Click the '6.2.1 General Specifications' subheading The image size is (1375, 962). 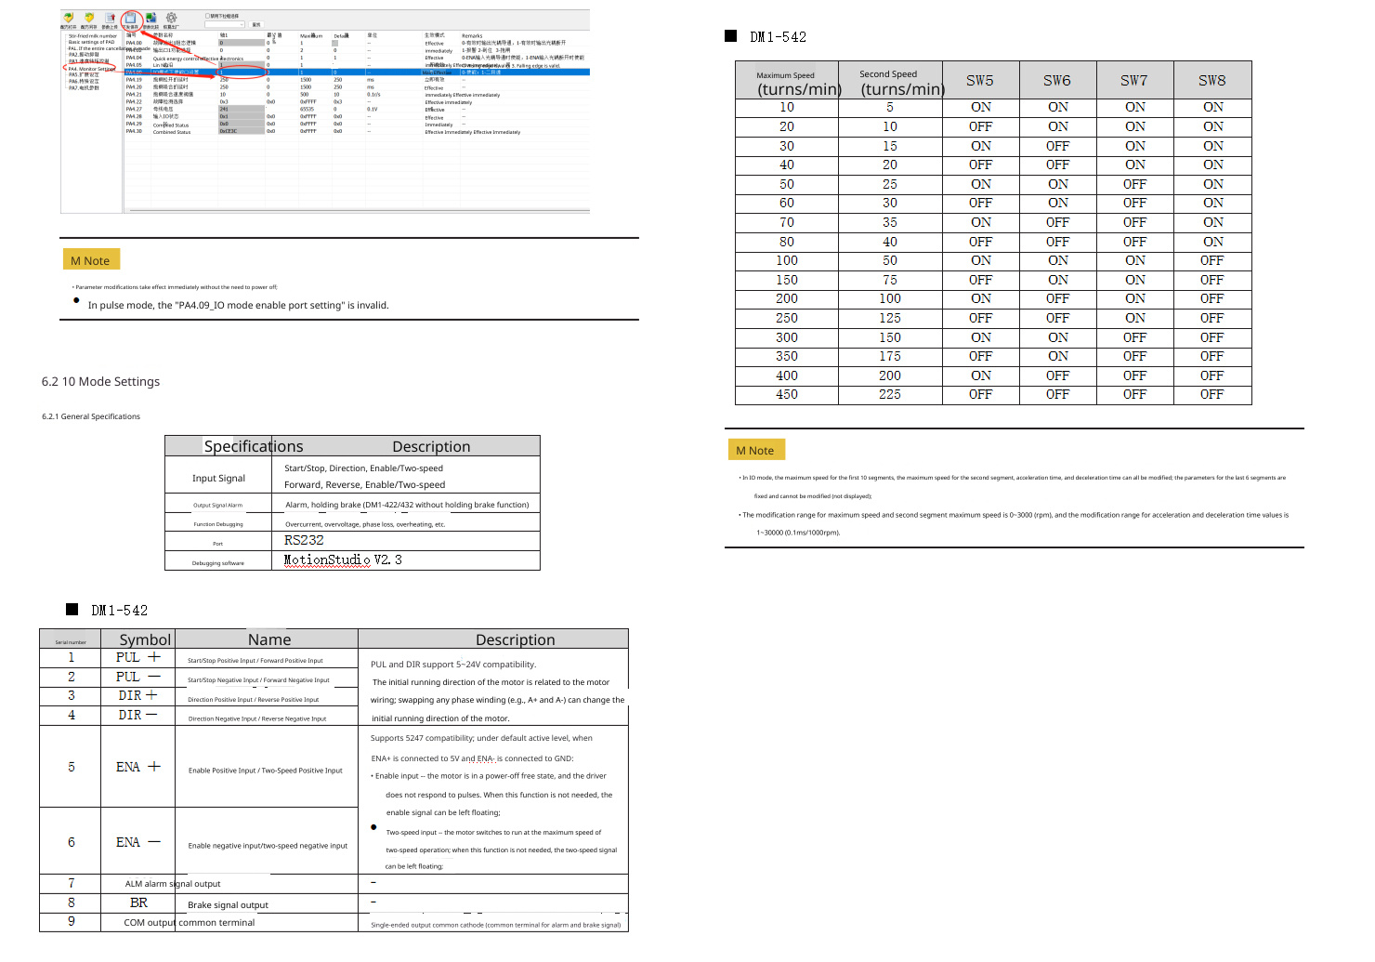tap(91, 416)
